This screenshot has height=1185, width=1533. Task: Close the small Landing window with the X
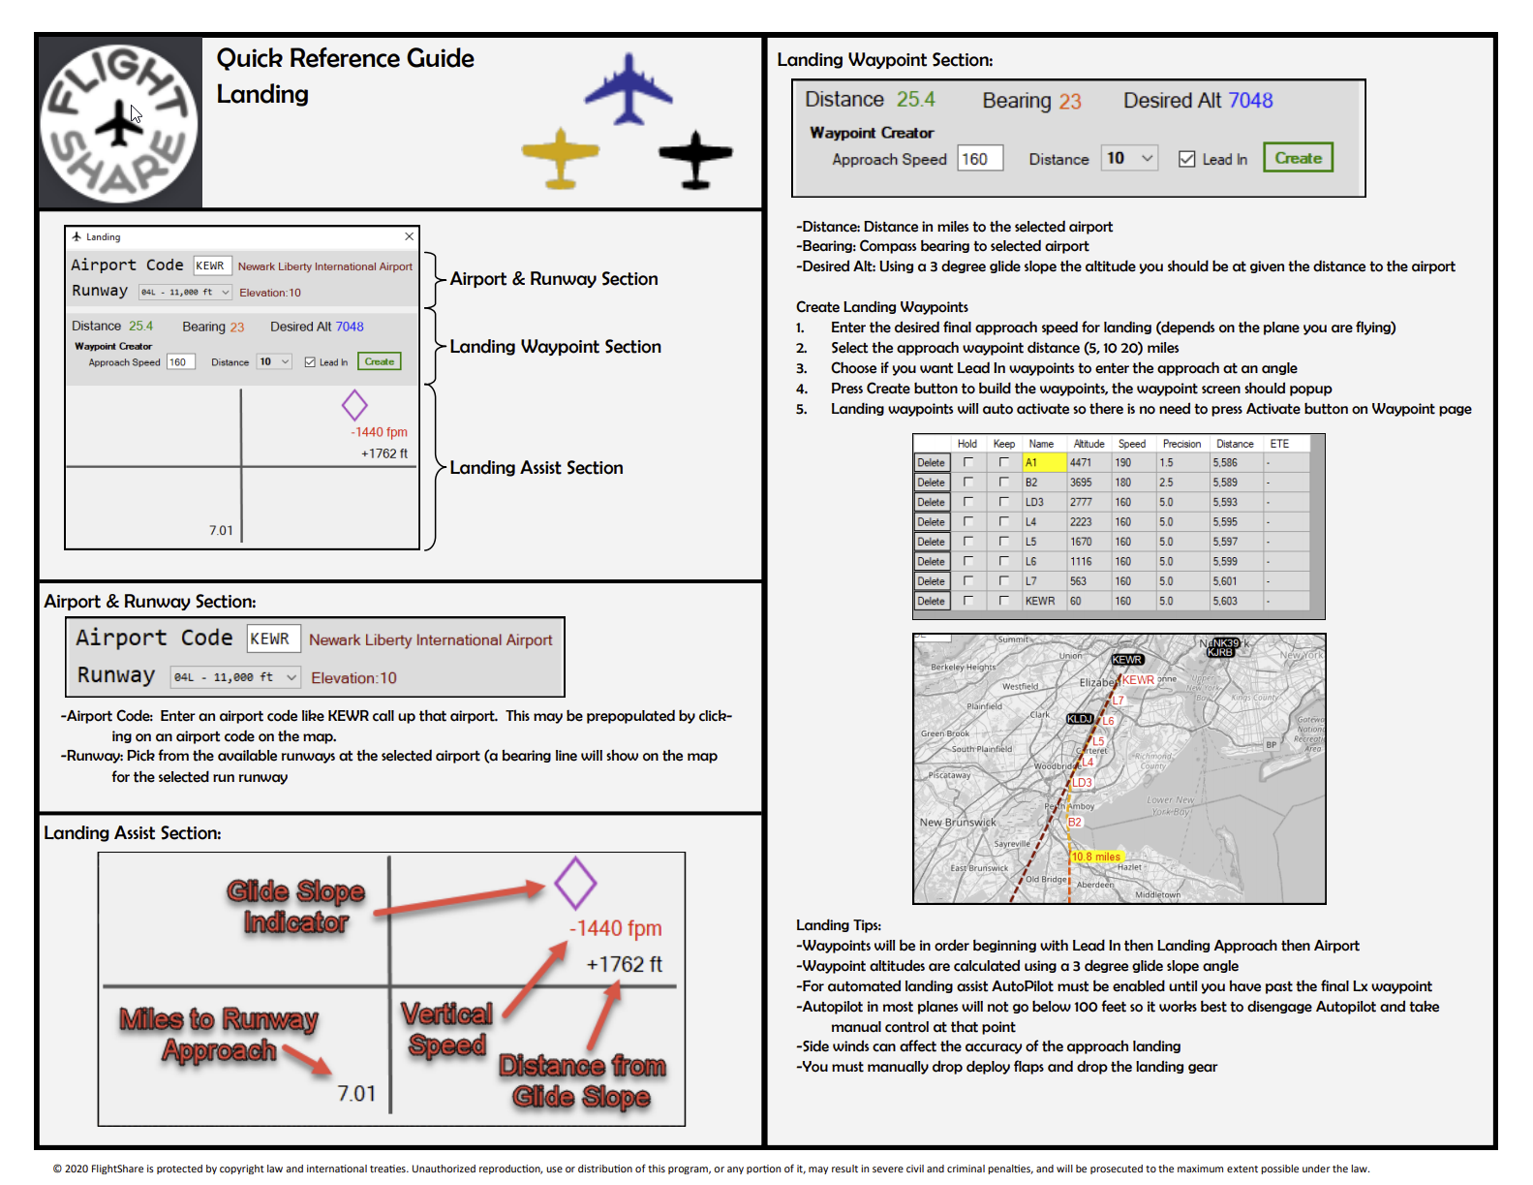point(409,236)
